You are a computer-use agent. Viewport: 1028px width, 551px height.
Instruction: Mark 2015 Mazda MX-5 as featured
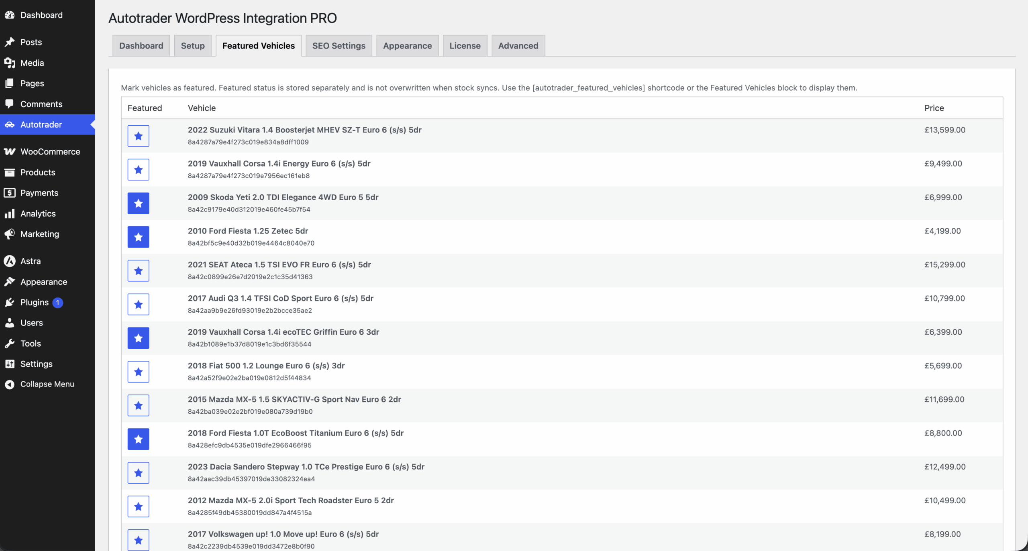pyautogui.click(x=139, y=406)
